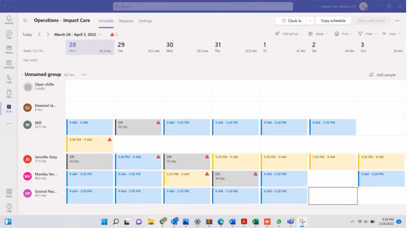
Task: Open the date range picker March 28 - April 3
Action: (x=78, y=35)
